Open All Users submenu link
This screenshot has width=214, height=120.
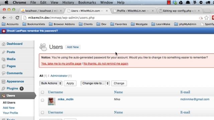tap(9, 103)
